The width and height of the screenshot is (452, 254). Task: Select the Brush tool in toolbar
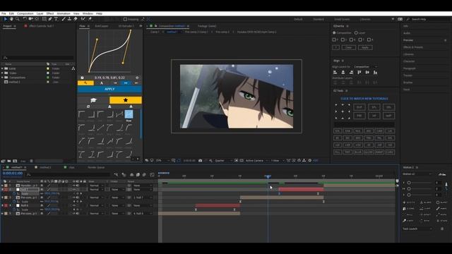click(x=64, y=19)
